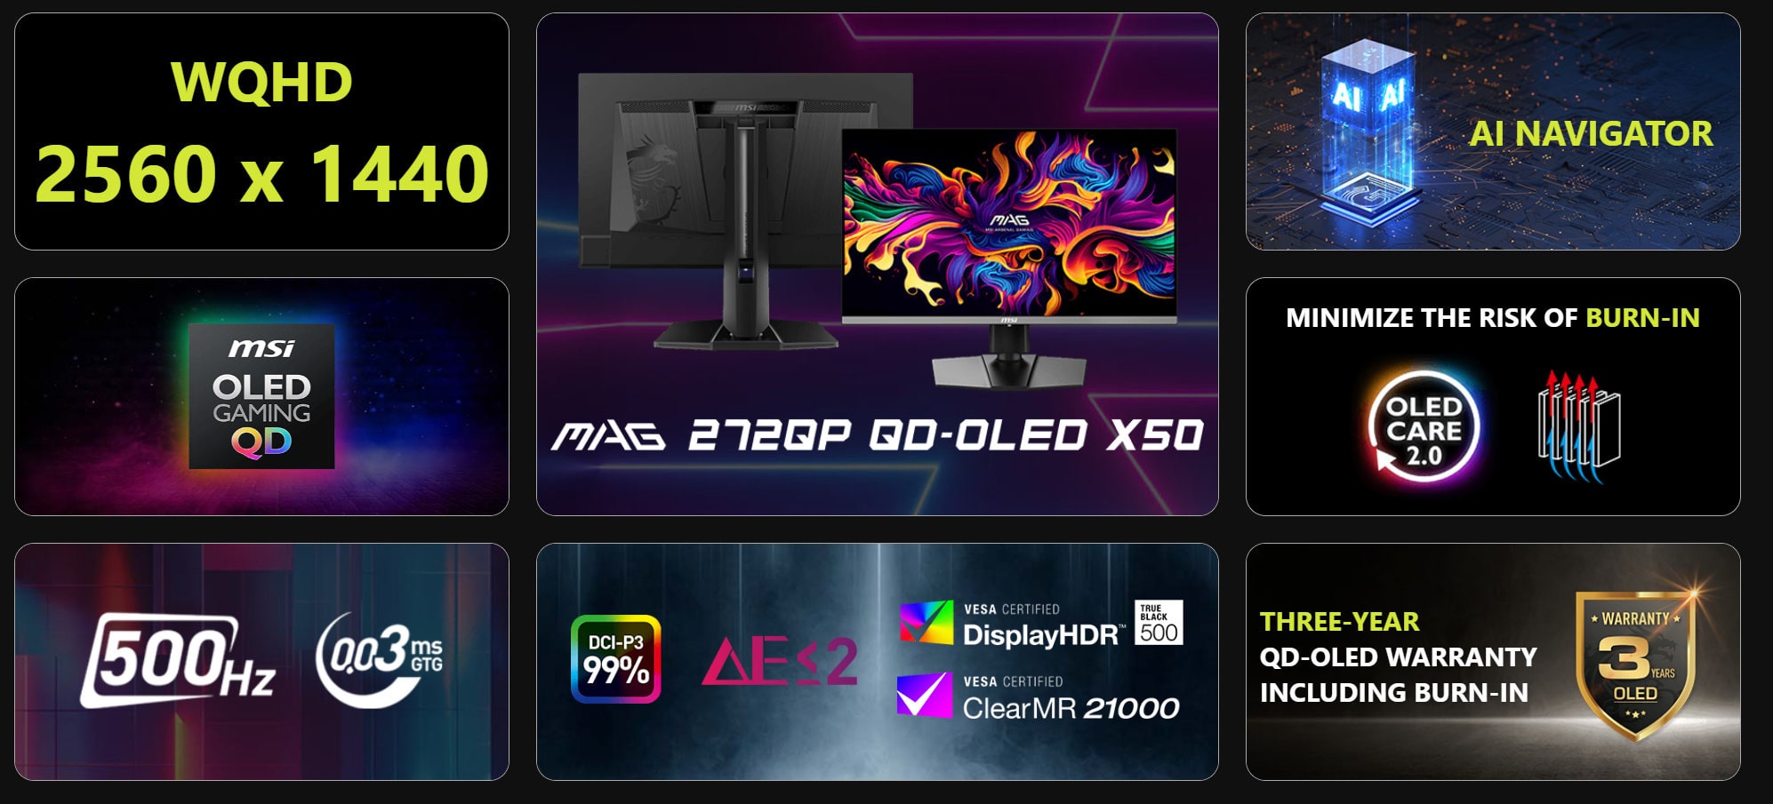Open the AI NAVIGATOR feature tile
Viewport: 1773px width, 804px height.
[1493, 131]
